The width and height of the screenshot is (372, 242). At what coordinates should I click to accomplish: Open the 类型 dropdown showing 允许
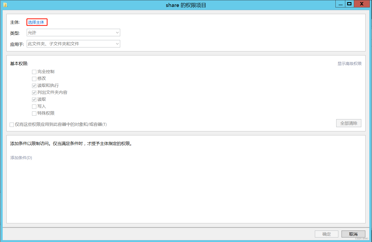coord(73,33)
